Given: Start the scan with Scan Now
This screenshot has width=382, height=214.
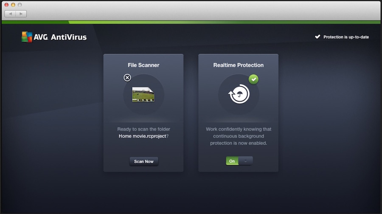Looking at the screenshot, I should coord(144,161).
